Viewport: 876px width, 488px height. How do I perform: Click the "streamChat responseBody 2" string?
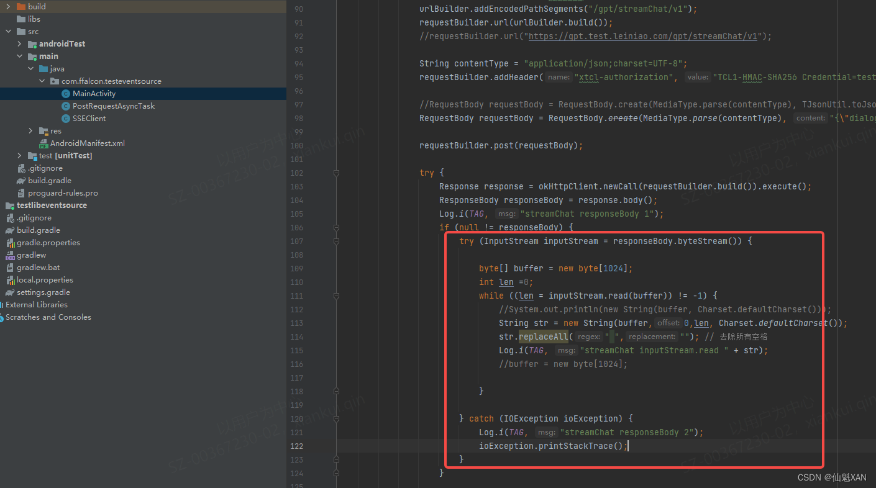tap(627, 433)
